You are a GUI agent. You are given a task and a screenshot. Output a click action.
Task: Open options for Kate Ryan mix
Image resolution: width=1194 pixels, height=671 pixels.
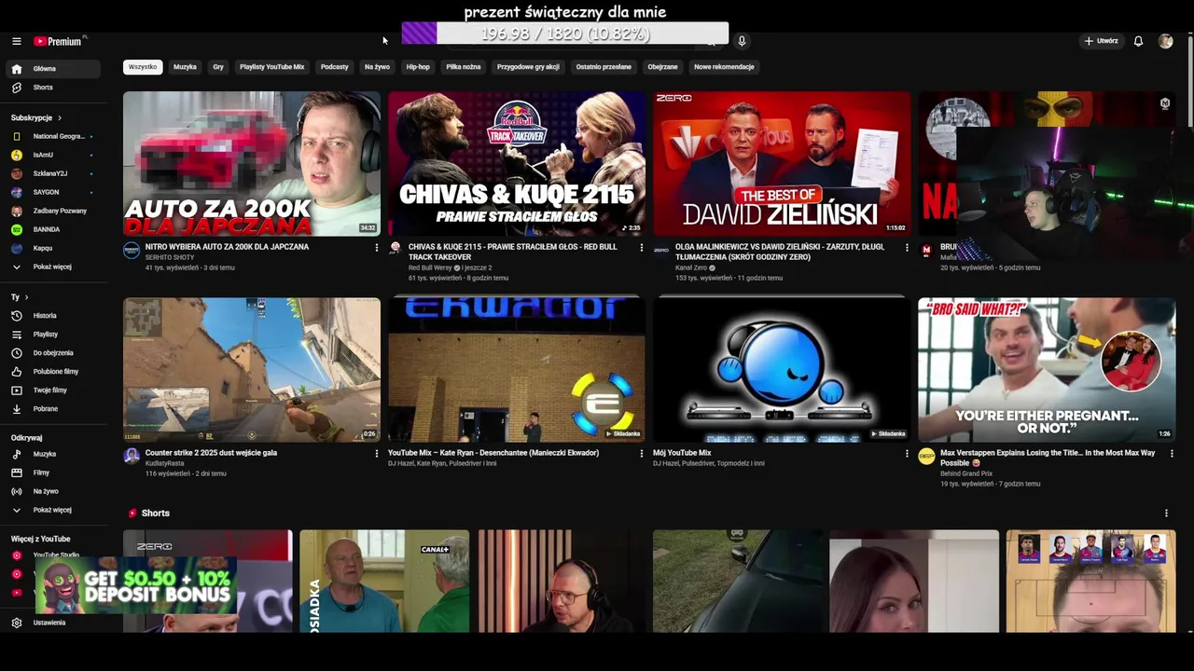[x=641, y=454]
